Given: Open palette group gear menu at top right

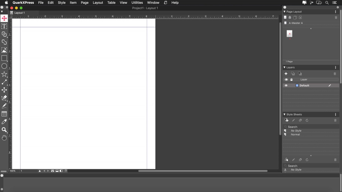Looking at the screenshot, I should [x=338, y=7].
